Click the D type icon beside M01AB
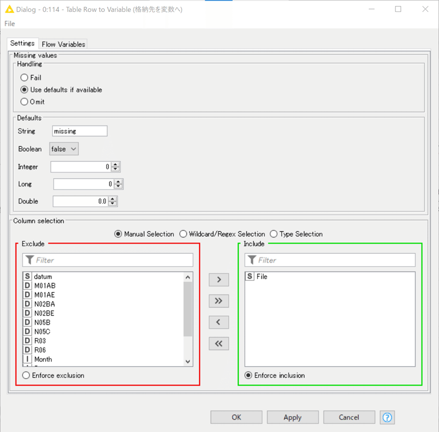The image size is (439, 432). [x=27, y=286]
